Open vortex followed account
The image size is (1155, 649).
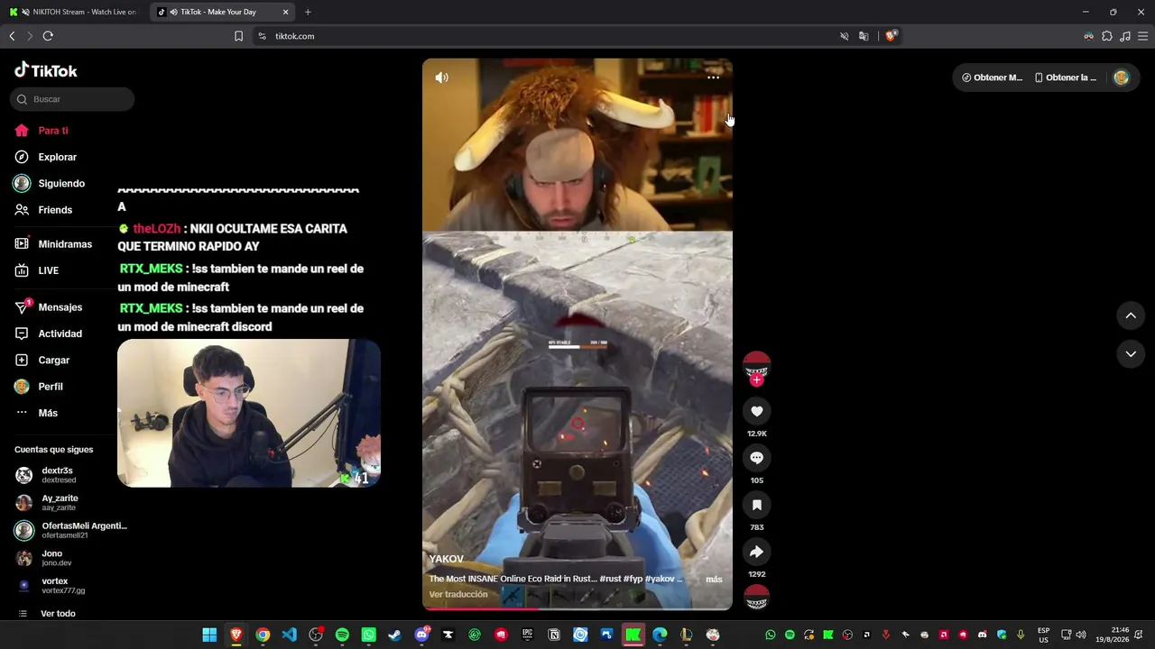(51, 586)
